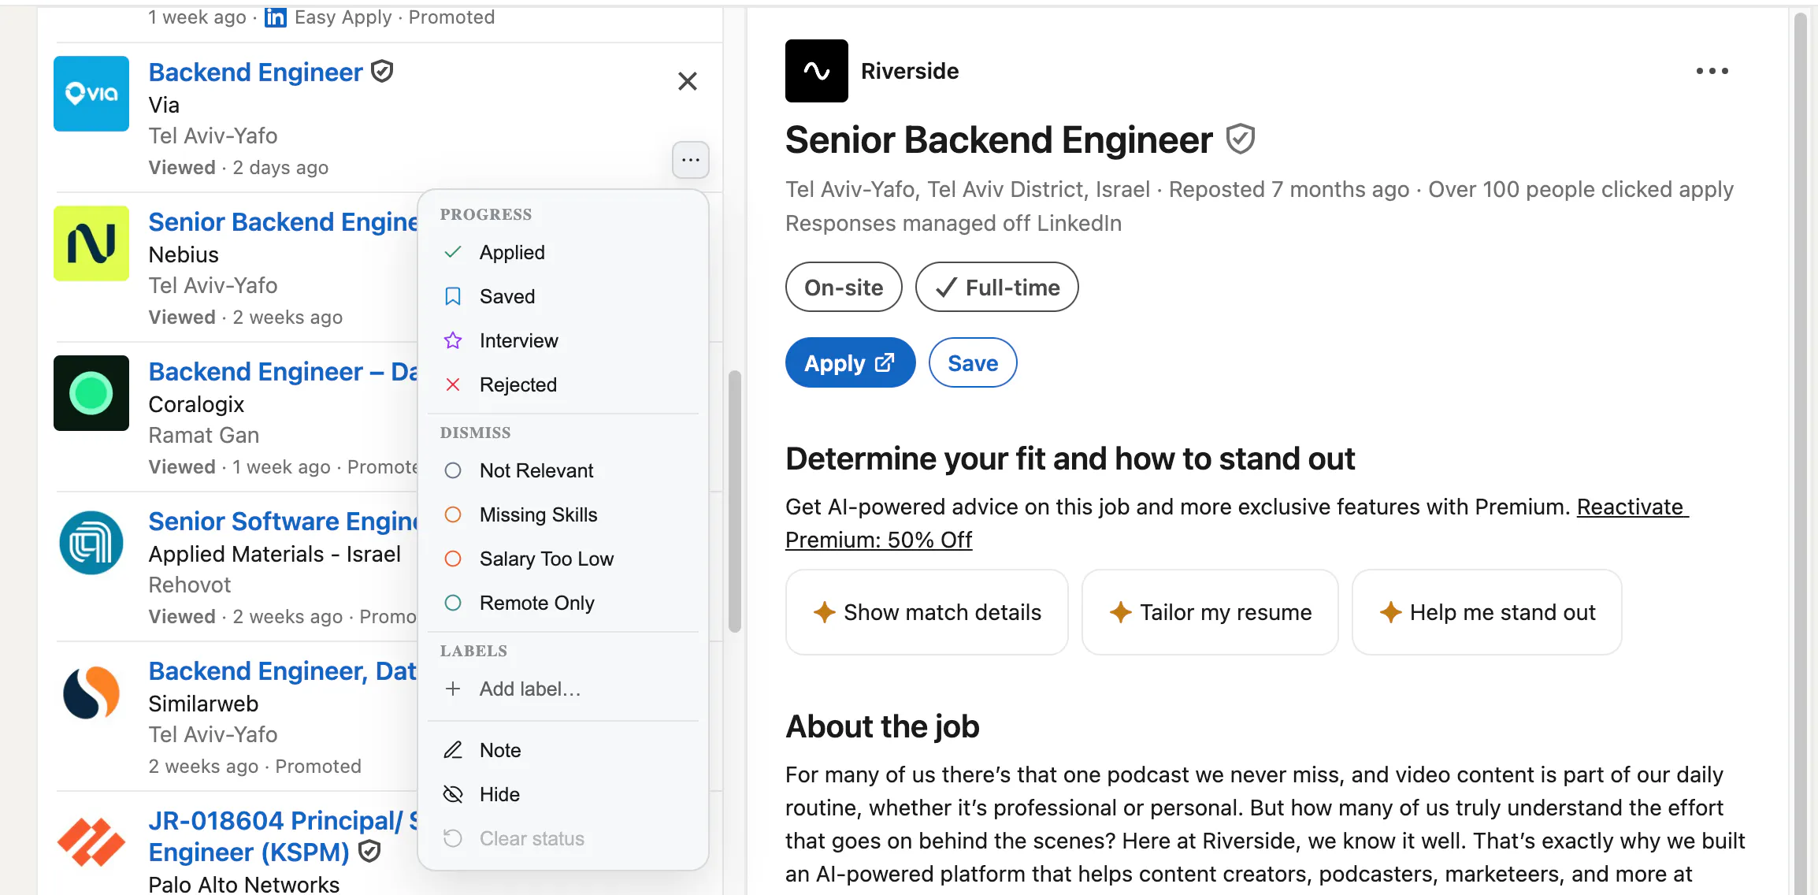1818x895 pixels.
Task: Click 'Ramat Gan' location text
Action: (x=204, y=435)
